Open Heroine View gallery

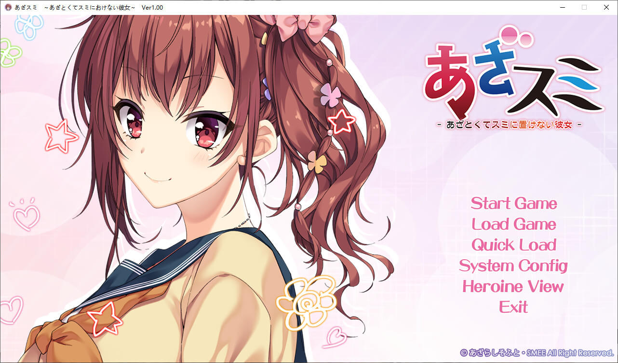(x=513, y=287)
